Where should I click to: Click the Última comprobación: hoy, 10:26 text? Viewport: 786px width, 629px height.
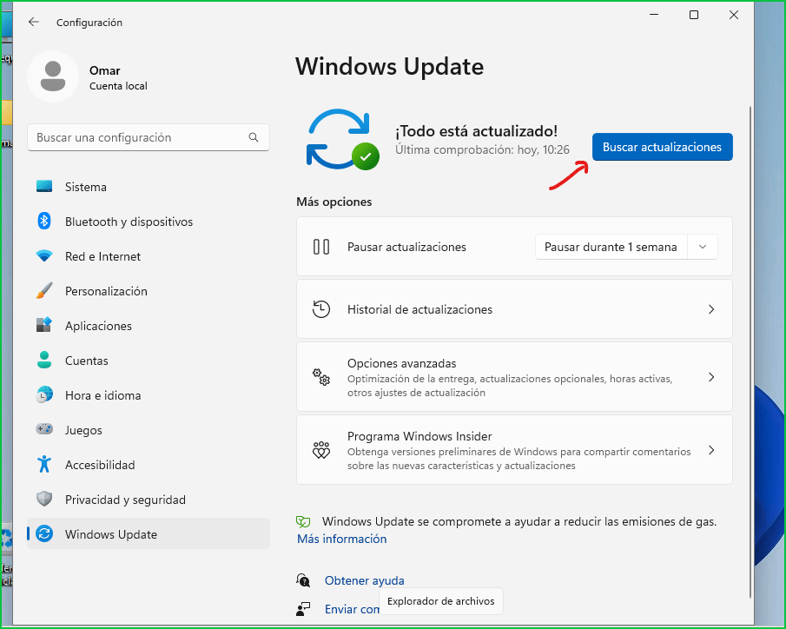(482, 149)
